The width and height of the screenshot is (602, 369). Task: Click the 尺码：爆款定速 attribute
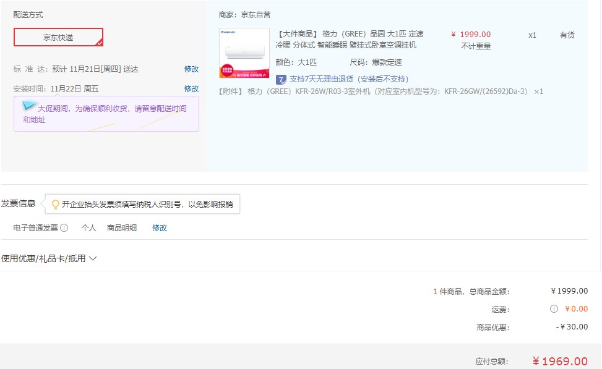tap(376, 62)
